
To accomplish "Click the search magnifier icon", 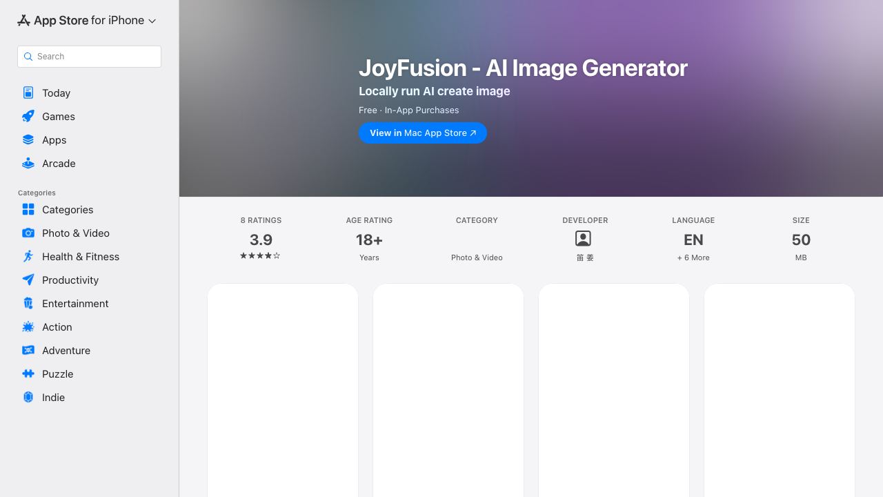I will (28, 57).
